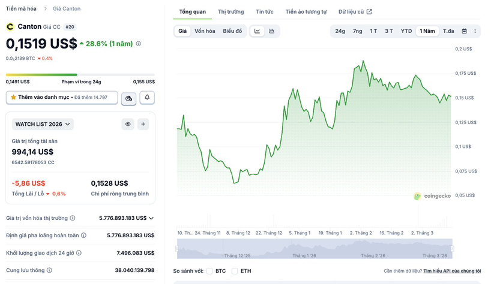
Task: Click the -5,86 US$ profit/loss value
Action: pos(29,183)
